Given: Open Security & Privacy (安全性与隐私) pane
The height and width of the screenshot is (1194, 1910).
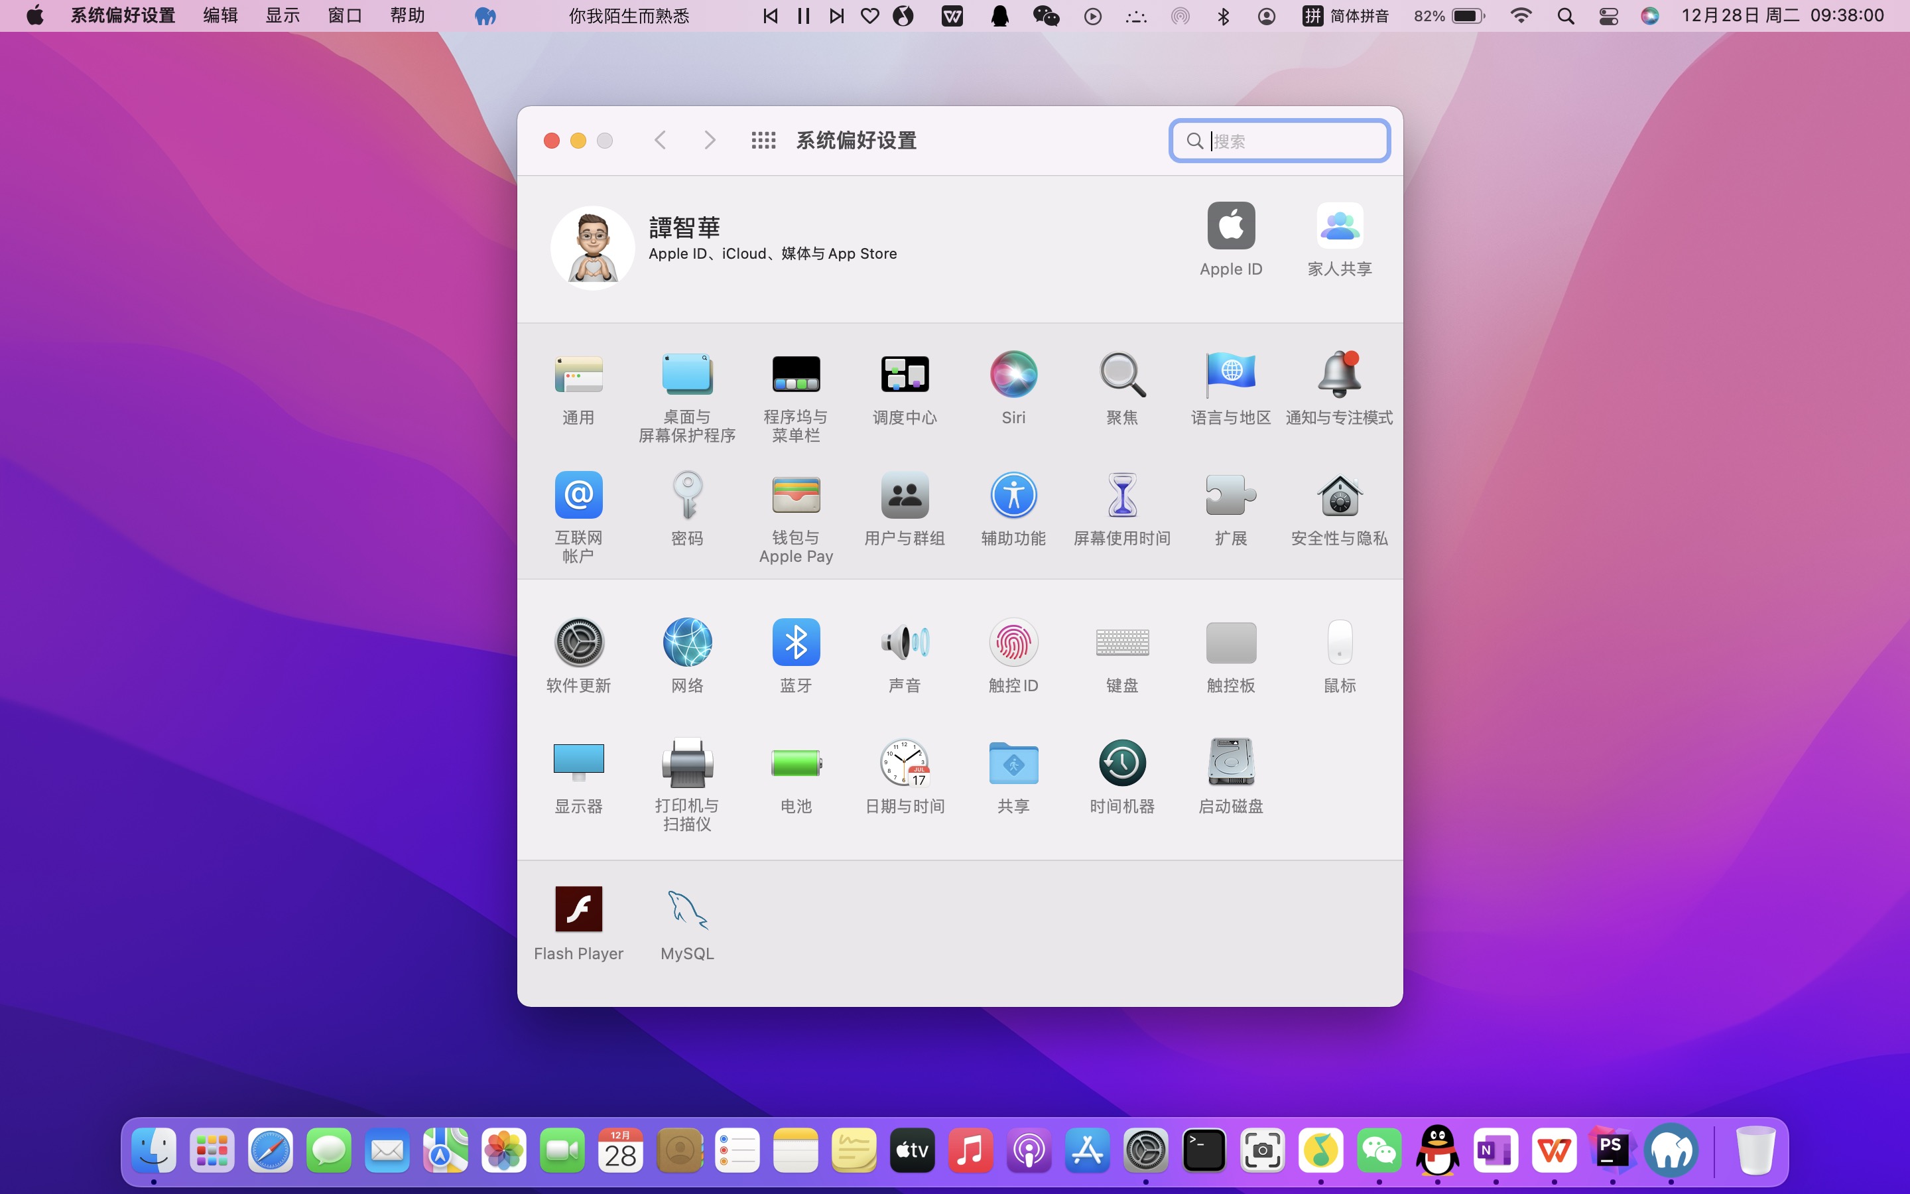Looking at the screenshot, I should click(x=1338, y=496).
